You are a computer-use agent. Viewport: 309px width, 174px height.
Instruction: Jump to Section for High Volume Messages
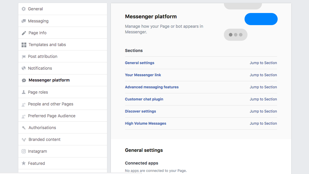[x=263, y=123]
